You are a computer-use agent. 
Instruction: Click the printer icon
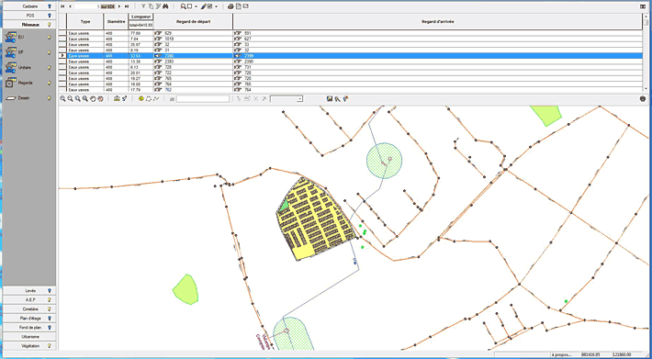[230, 6]
